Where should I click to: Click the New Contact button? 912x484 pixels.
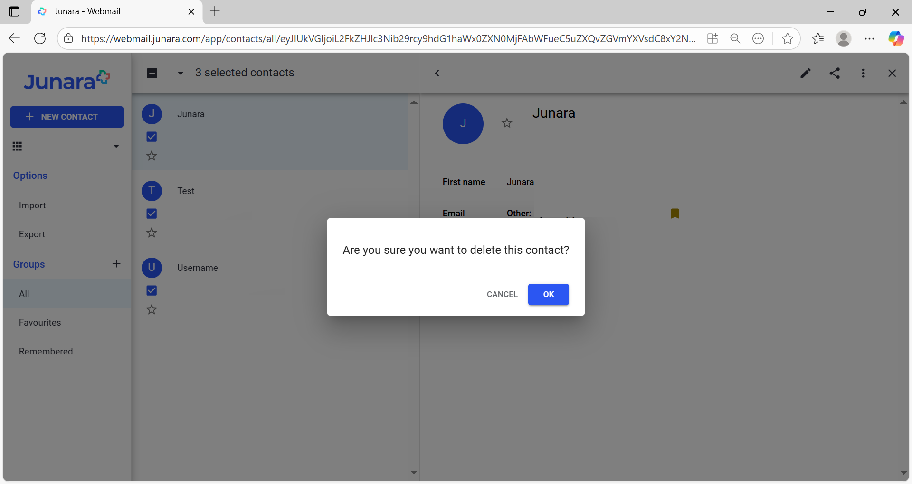tap(67, 117)
